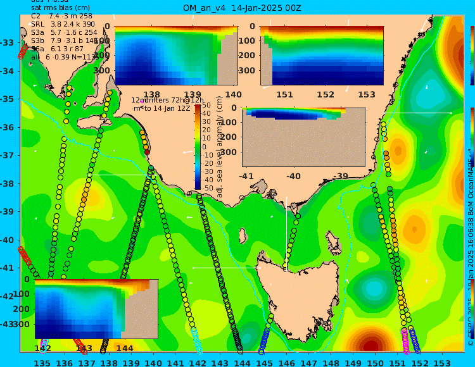Click the '12m drifters 72h@12h' legend text
475x367 pixels.
coord(168,100)
